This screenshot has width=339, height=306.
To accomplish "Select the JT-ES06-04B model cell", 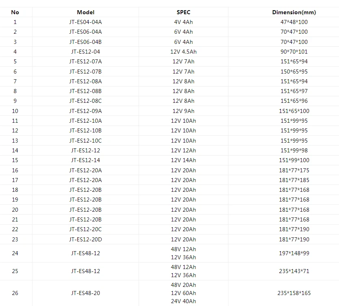I will click(x=85, y=42).
